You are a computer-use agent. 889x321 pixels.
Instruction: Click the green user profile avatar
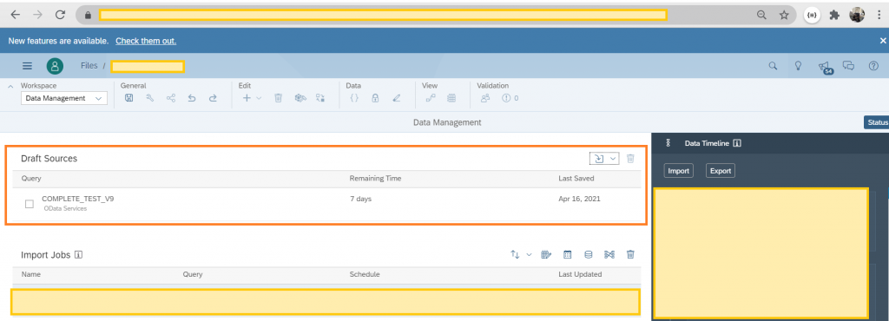(x=55, y=66)
